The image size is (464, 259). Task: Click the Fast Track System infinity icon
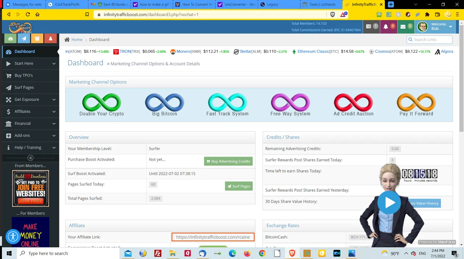(x=227, y=102)
